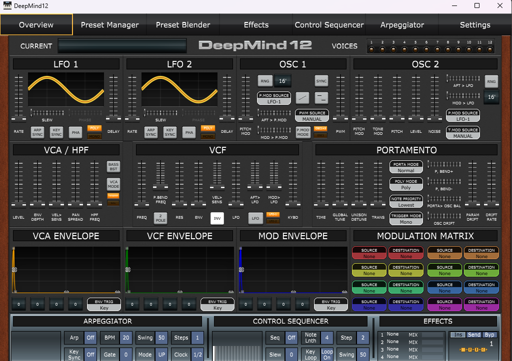
Task: Toggle the VCF INV button
Action: click(217, 218)
